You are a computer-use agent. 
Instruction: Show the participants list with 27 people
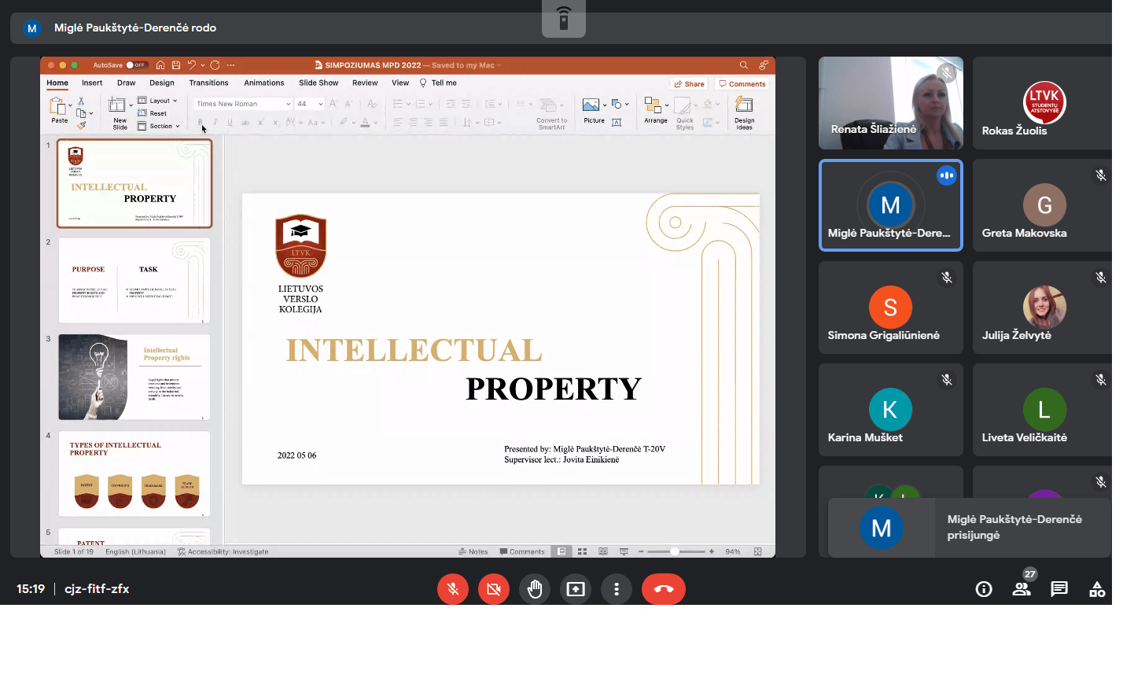1022,589
